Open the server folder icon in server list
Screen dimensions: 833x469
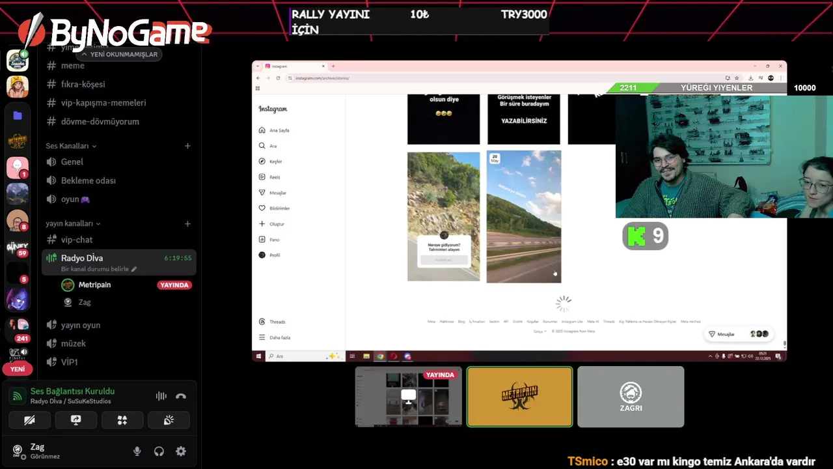pyautogui.click(x=18, y=115)
